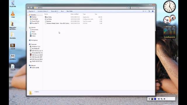The height and width of the screenshot is (105, 187).
Task: Click the CPU Usage gadget
Action: (169, 32)
